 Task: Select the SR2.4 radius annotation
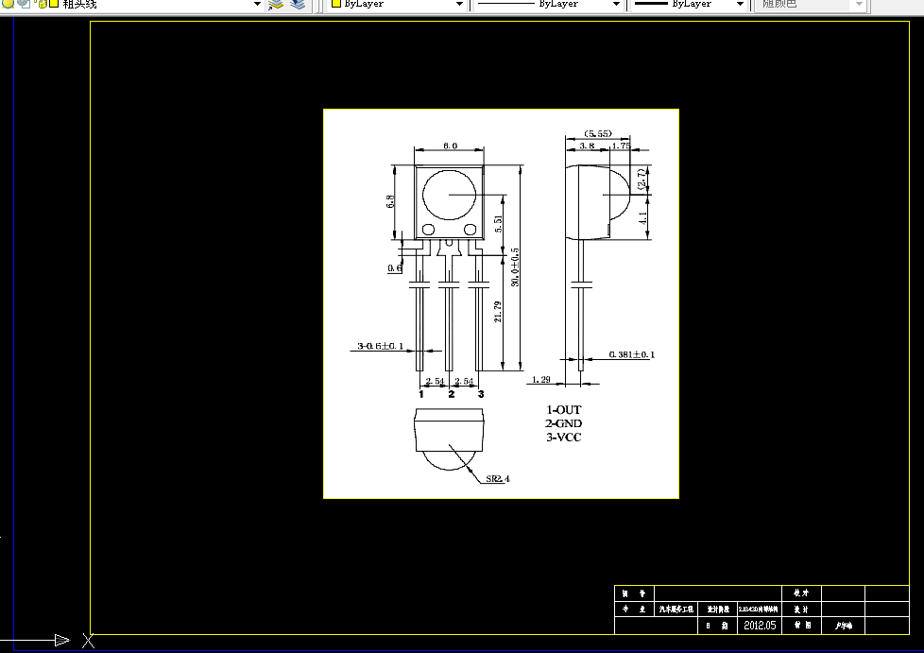coord(497,478)
